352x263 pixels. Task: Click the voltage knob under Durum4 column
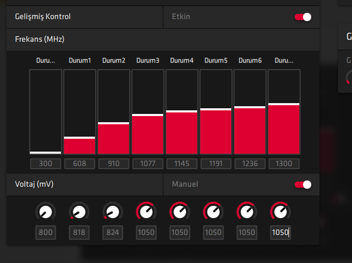coord(180,211)
